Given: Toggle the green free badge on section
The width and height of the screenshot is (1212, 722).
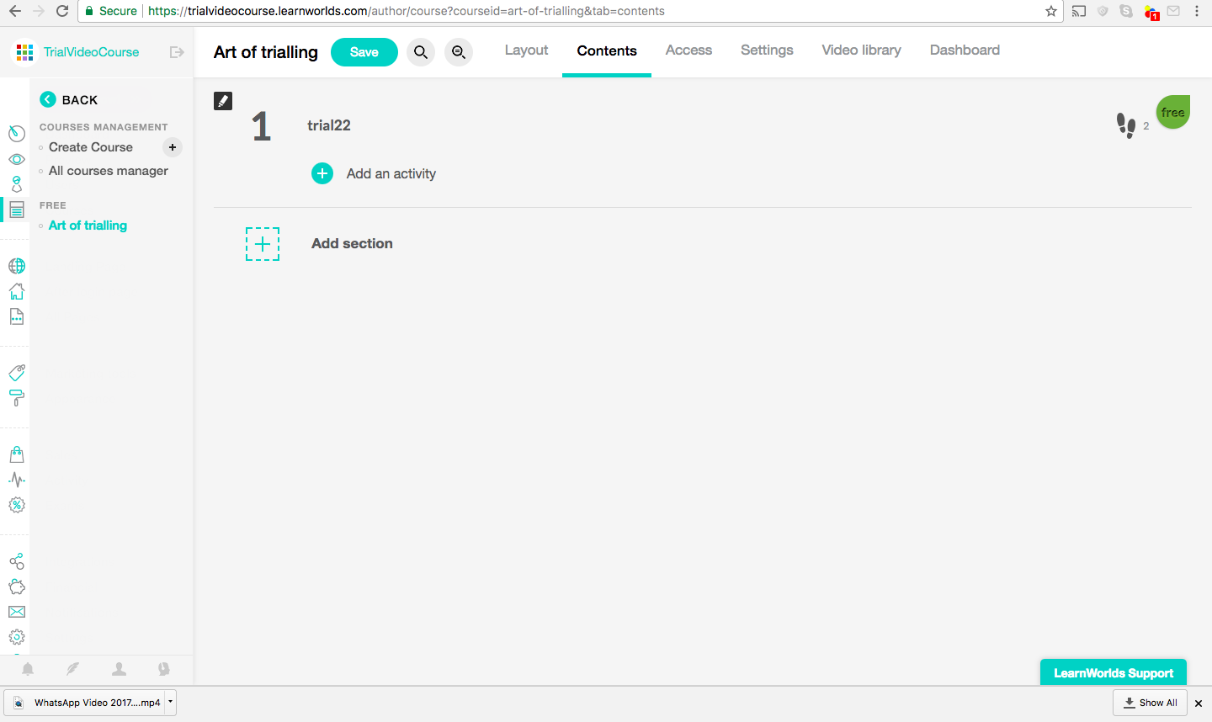Looking at the screenshot, I should 1172,113.
